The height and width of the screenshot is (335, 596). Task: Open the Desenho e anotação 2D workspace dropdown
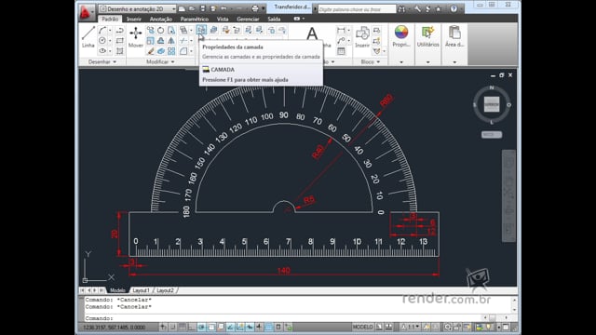[138, 8]
